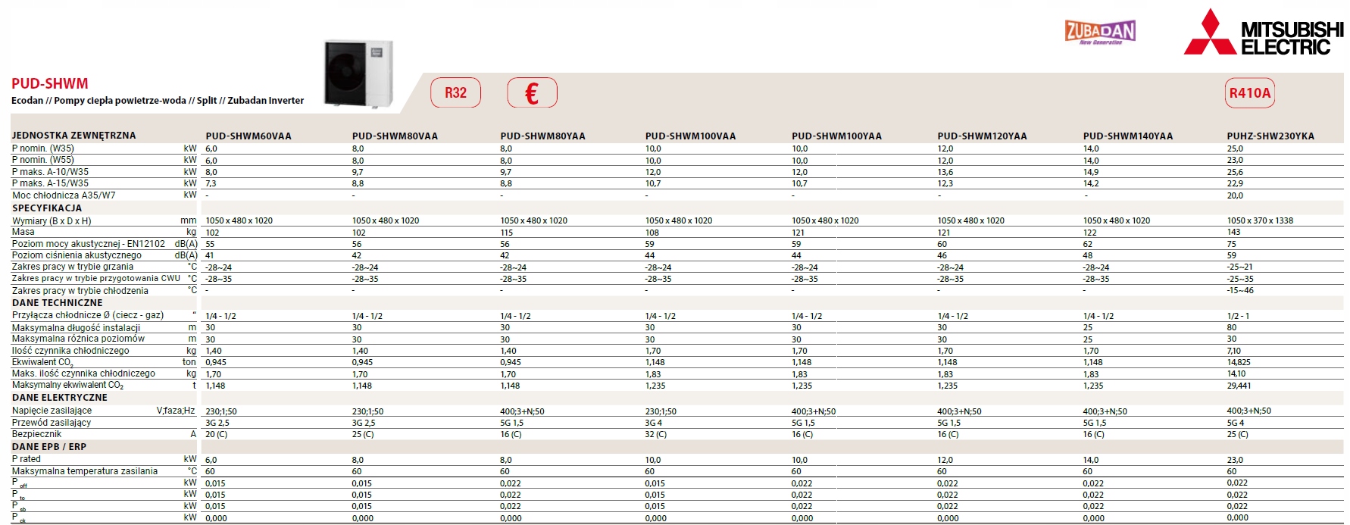Viewport: 1350px width, 525px height.
Task: Click the R410A refrigerant badge
Action: pos(1249,92)
